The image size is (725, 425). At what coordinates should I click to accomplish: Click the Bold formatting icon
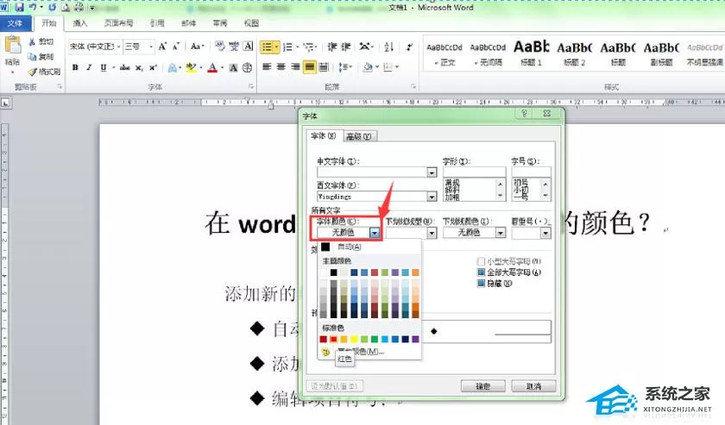coord(75,67)
